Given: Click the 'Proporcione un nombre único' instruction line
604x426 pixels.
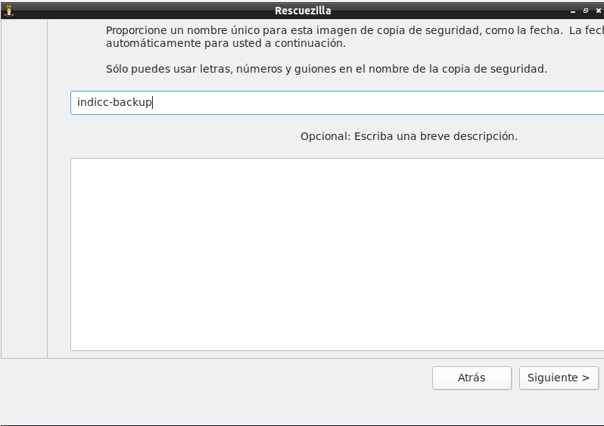Looking at the screenshot, I should (x=333, y=30).
